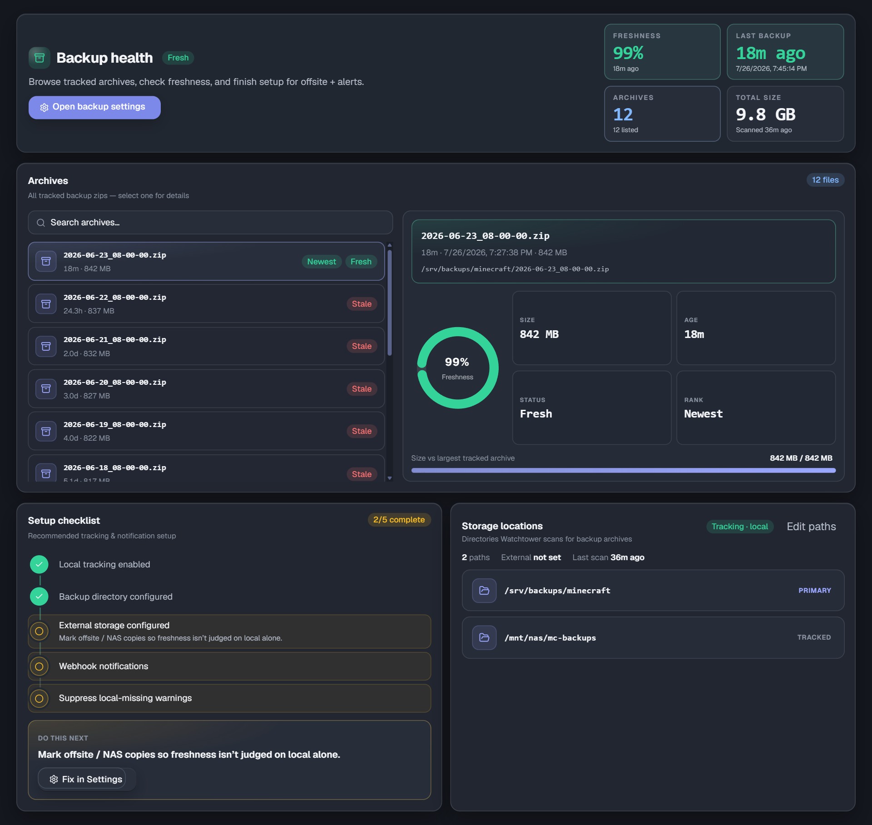Click the Status Fresh detail tile
Screen dimensions: 872x825
tap(592, 408)
